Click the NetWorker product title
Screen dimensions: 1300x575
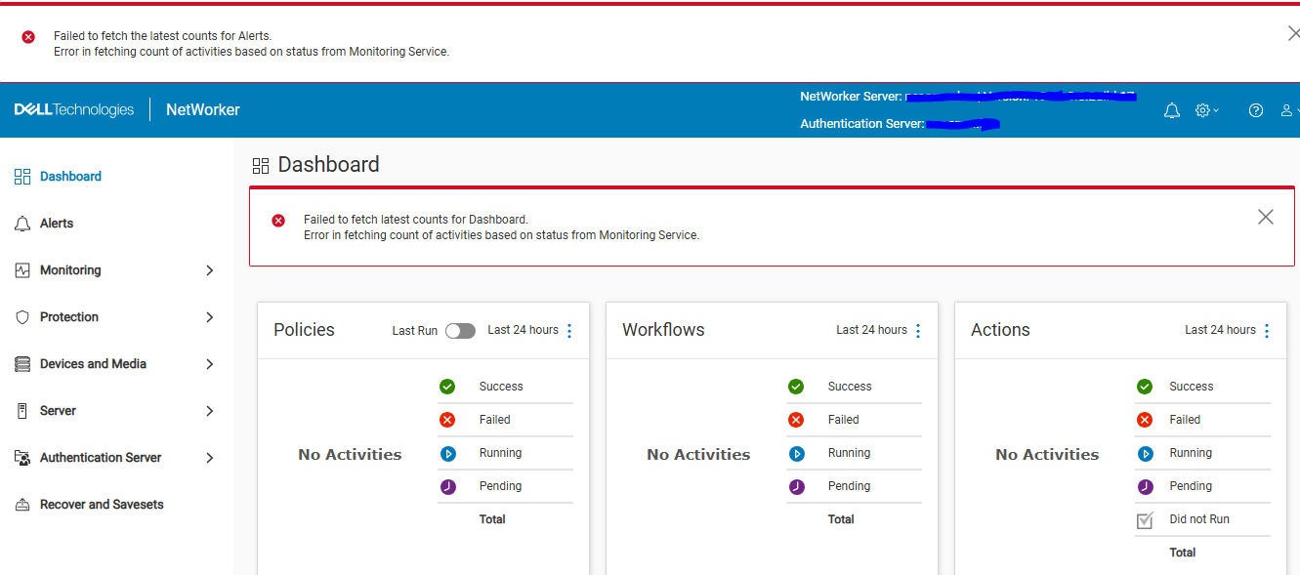[x=203, y=110]
